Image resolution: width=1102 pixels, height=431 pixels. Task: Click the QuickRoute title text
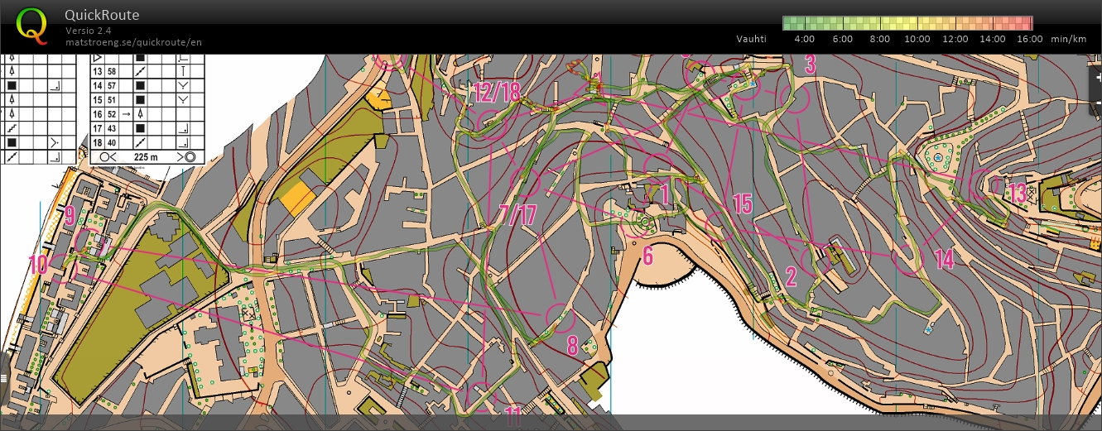[102, 15]
